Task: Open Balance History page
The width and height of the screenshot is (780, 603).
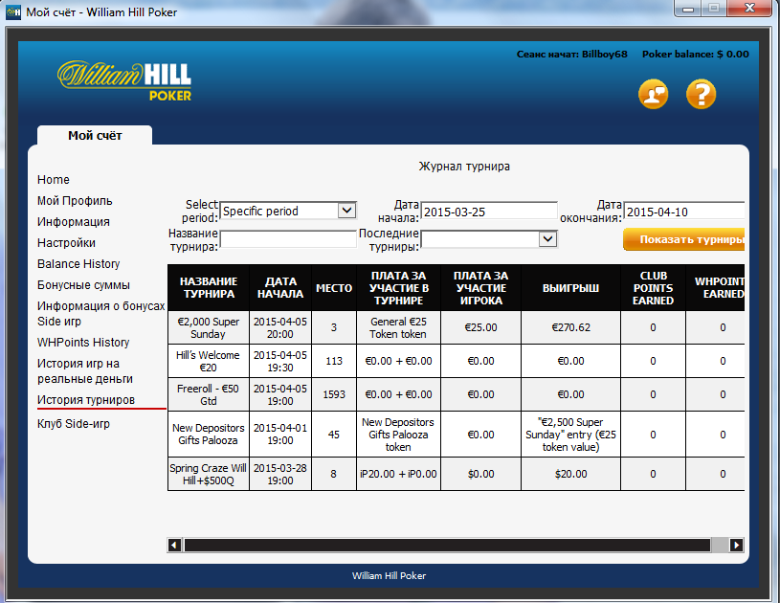Action: [78, 263]
